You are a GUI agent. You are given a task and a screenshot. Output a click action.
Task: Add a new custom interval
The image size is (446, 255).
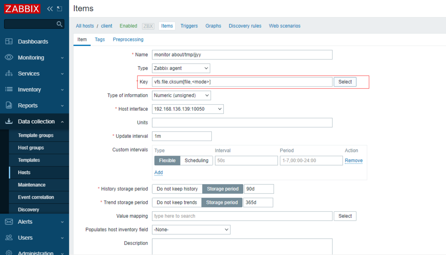click(159, 173)
